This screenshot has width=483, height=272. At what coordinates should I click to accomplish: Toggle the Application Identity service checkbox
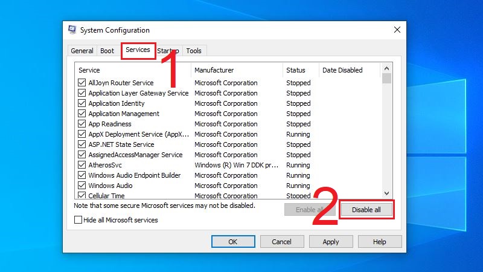tap(82, 103)
